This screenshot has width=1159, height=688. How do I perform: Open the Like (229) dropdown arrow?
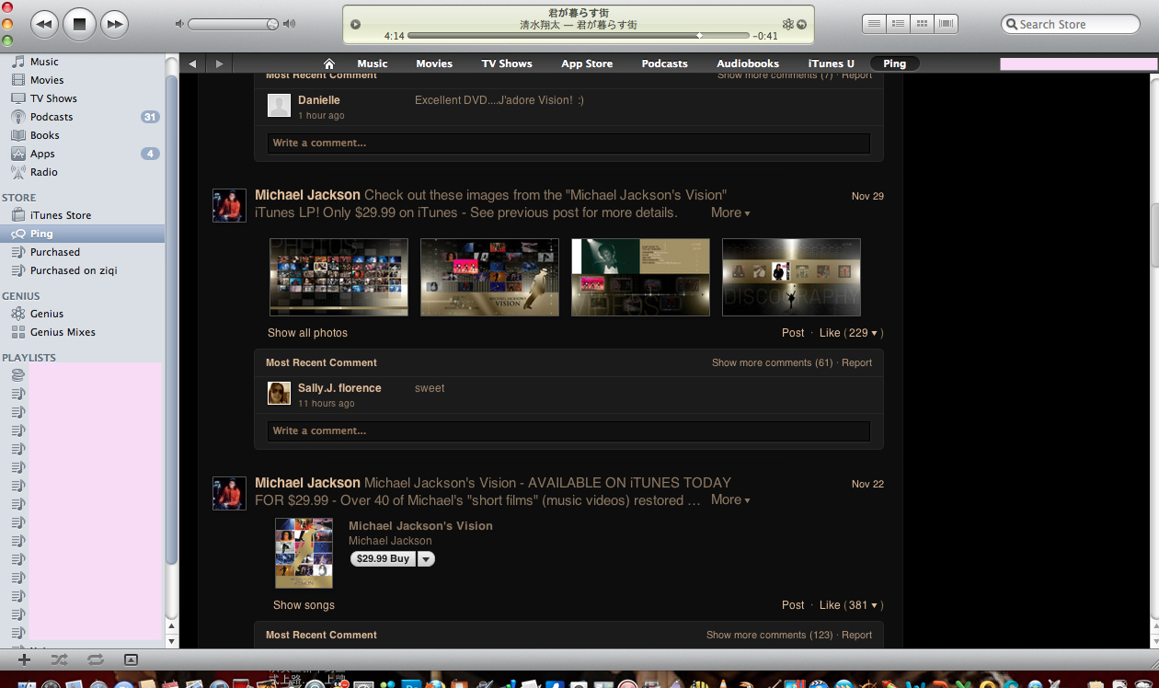[x=875, y=334]
